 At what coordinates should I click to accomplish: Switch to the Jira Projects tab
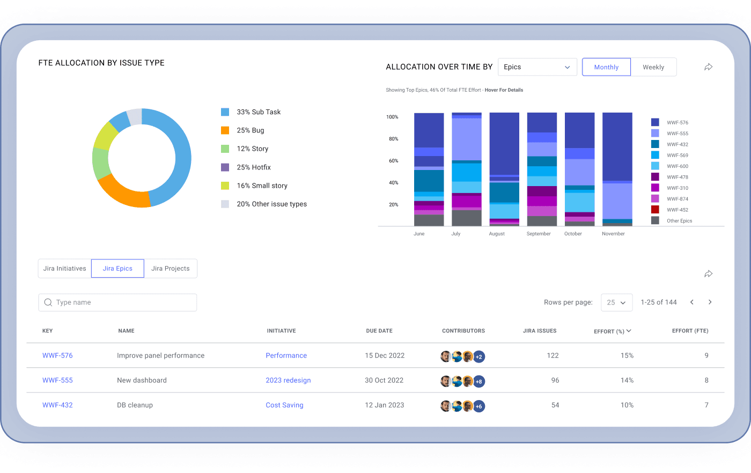click(171, 269)
